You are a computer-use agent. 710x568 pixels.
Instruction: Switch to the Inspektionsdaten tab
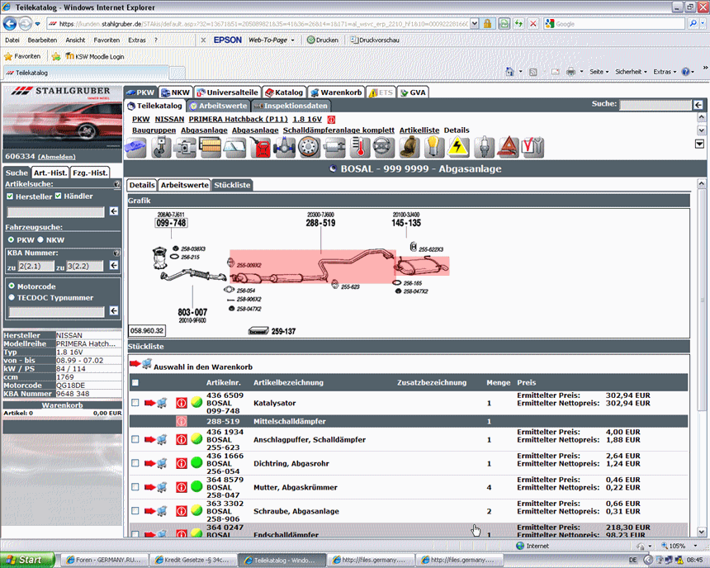[x=291, y=106]
